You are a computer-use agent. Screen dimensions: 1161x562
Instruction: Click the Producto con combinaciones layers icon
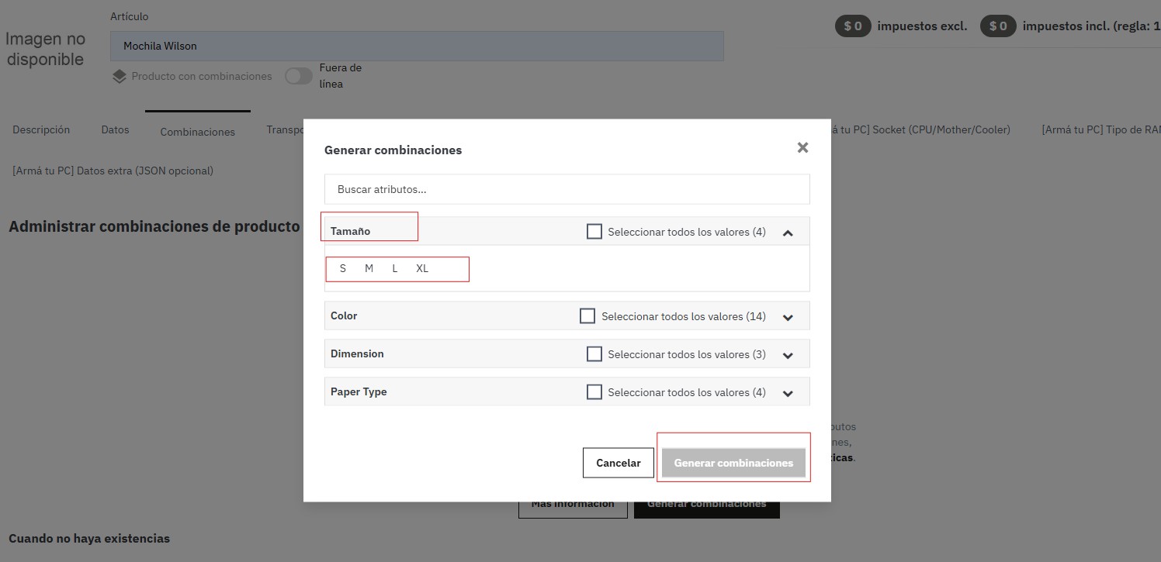click(x=119, y=76)
